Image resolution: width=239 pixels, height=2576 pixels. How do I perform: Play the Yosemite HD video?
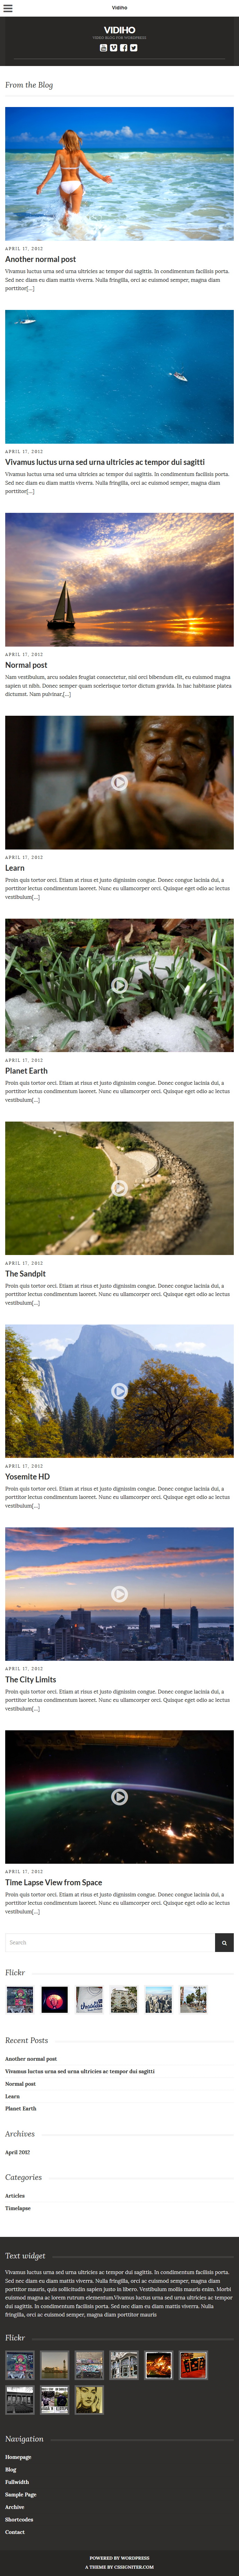tap(119, 1391)
